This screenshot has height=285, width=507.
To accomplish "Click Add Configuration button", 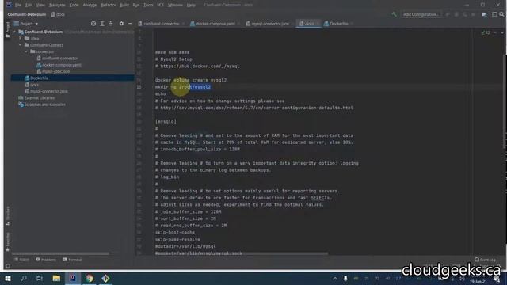I will [421, 14].
